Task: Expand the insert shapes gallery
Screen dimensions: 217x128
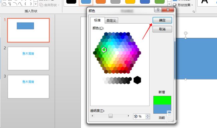Action: pos(36,4)
